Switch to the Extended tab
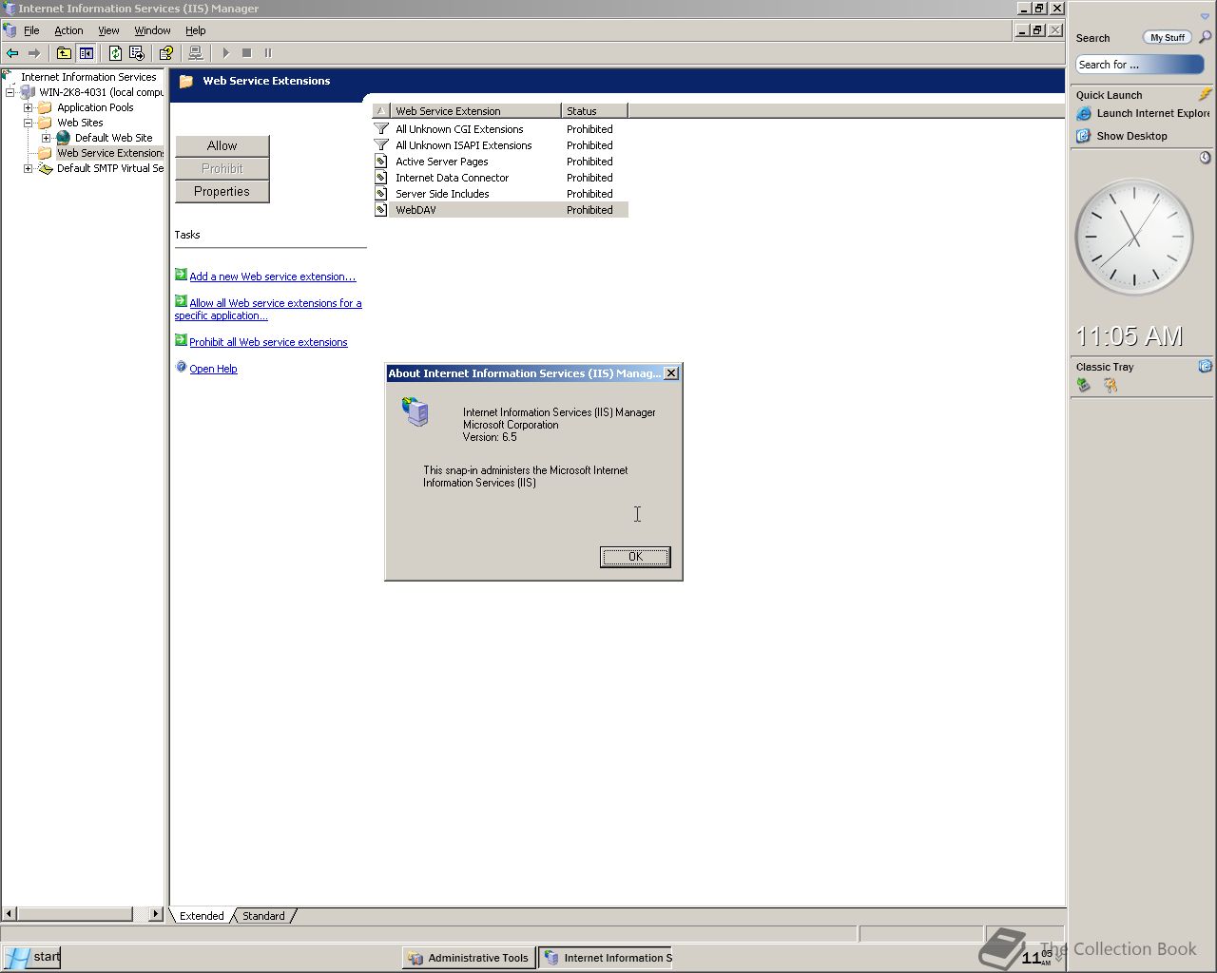Viewport: 1217px width, 973px height. coord(202,916)
